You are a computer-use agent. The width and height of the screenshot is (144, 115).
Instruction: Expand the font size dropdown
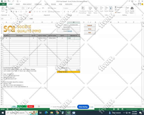click(27, 8)
